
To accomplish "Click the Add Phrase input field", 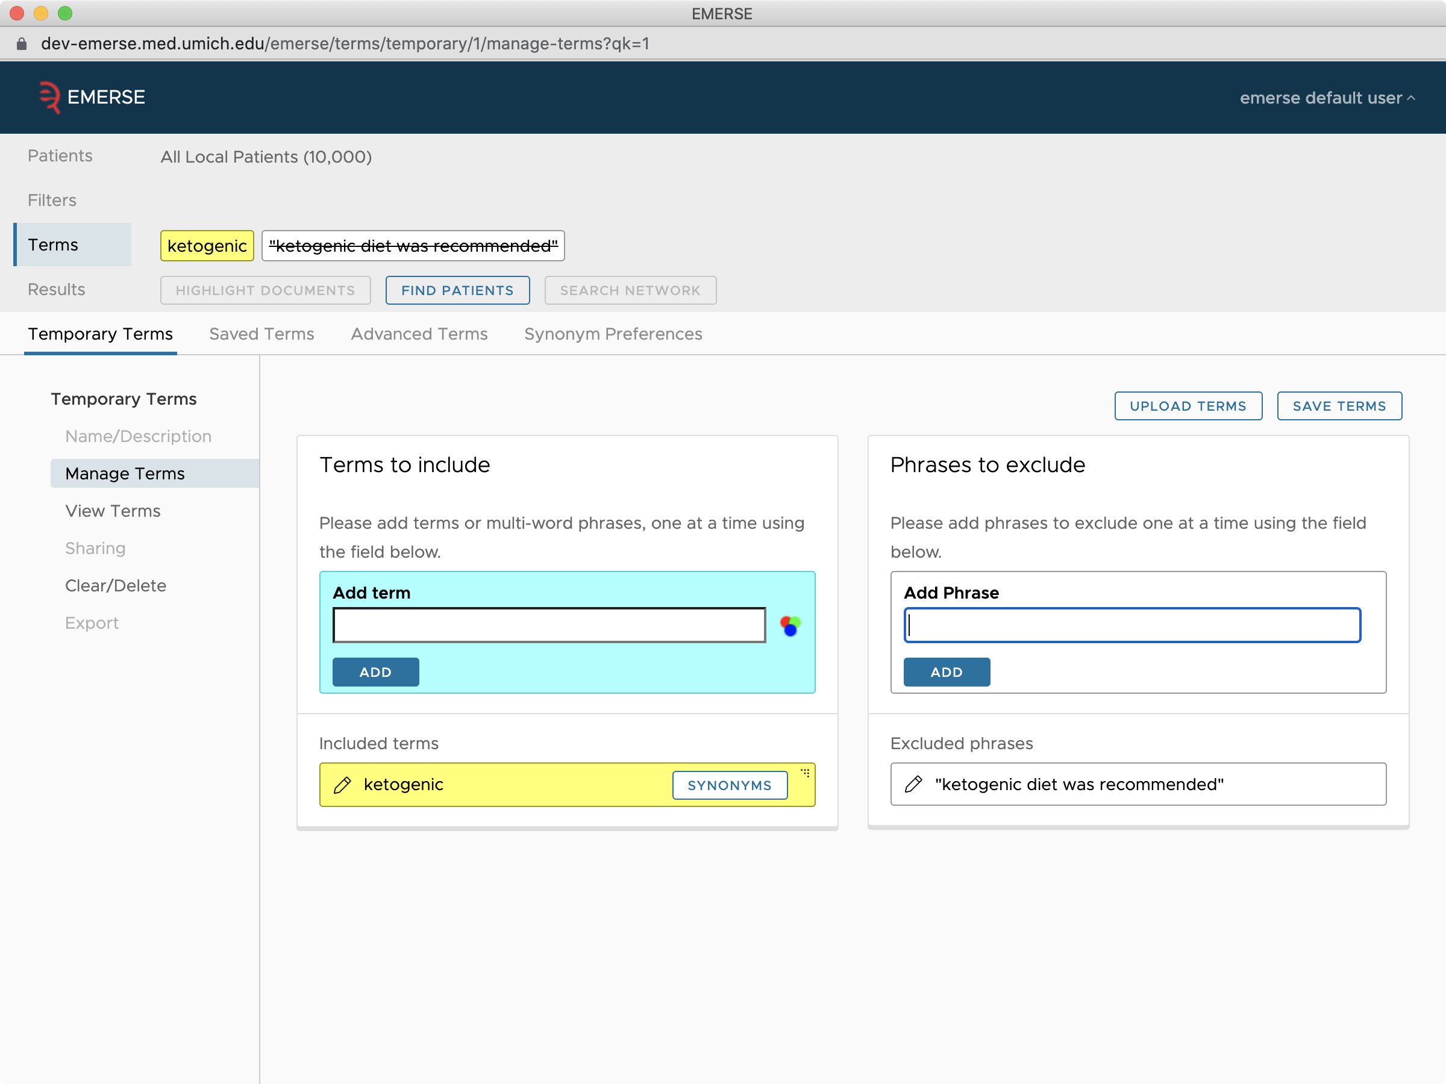I will pos(1131,625).
